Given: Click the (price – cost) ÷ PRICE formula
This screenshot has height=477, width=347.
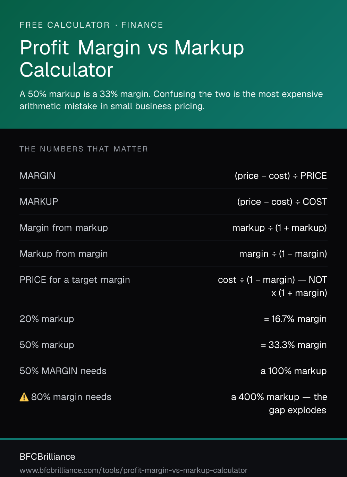Looking at the screenshot, I should 281,176.
